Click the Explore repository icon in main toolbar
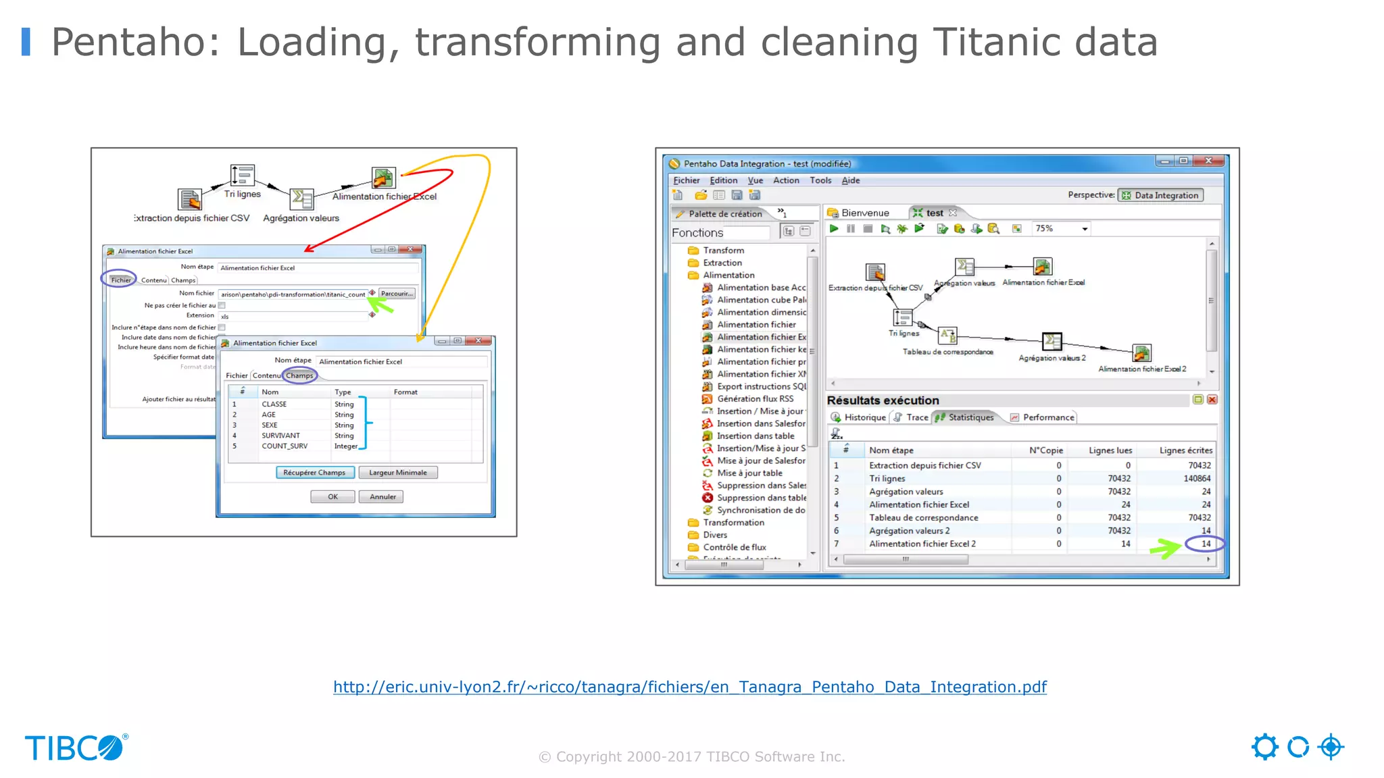Screen dimensions: 1384x778 [719, 195]
